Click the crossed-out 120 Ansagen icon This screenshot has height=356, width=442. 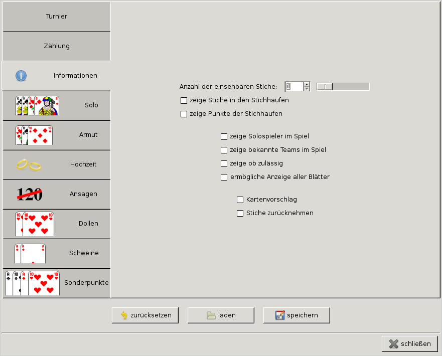[30, 194]
